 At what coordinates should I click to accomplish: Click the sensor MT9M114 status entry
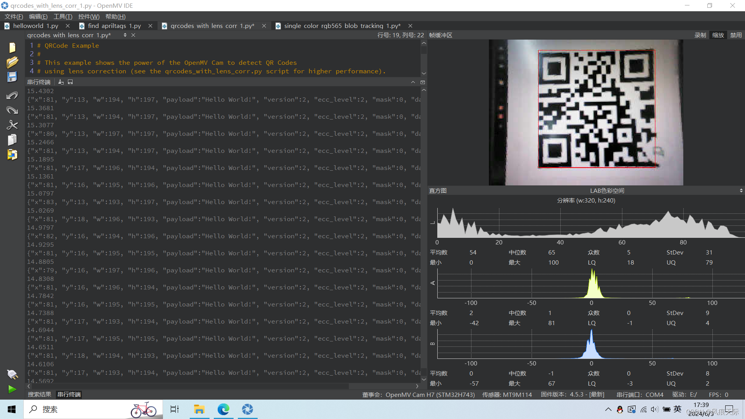click(x=507, y=395)
